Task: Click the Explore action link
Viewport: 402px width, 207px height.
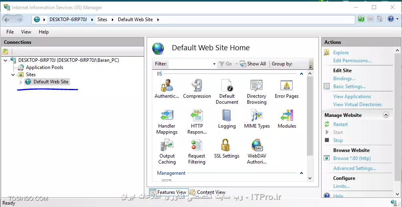Action: tap(341, 53)
